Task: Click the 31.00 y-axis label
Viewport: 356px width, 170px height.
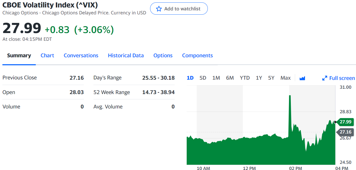Action: [x=345, y=87]
